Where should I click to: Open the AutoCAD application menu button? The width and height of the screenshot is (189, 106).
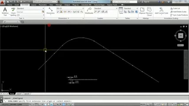tap(2, 2)
